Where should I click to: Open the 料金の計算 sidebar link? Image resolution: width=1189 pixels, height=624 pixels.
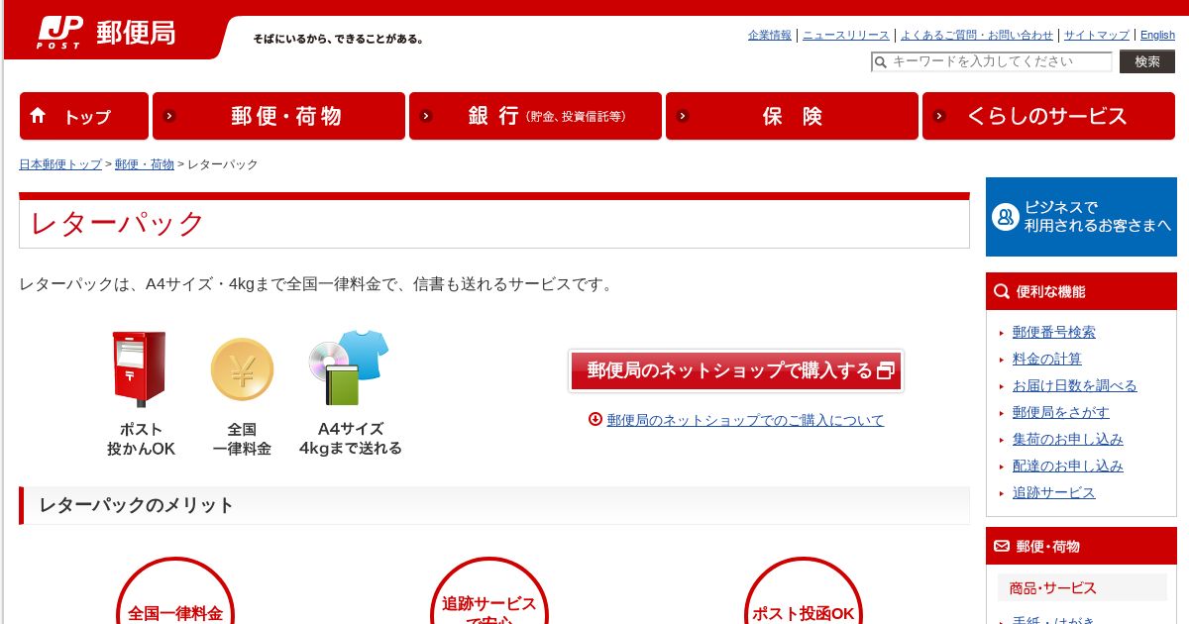pos(1047,359)
